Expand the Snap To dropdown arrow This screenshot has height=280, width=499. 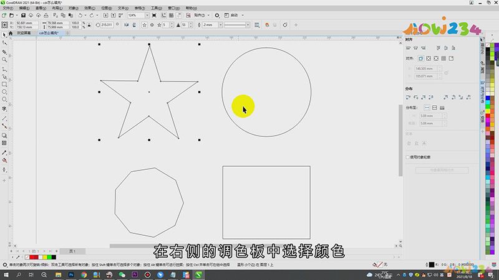coord(208,15)
